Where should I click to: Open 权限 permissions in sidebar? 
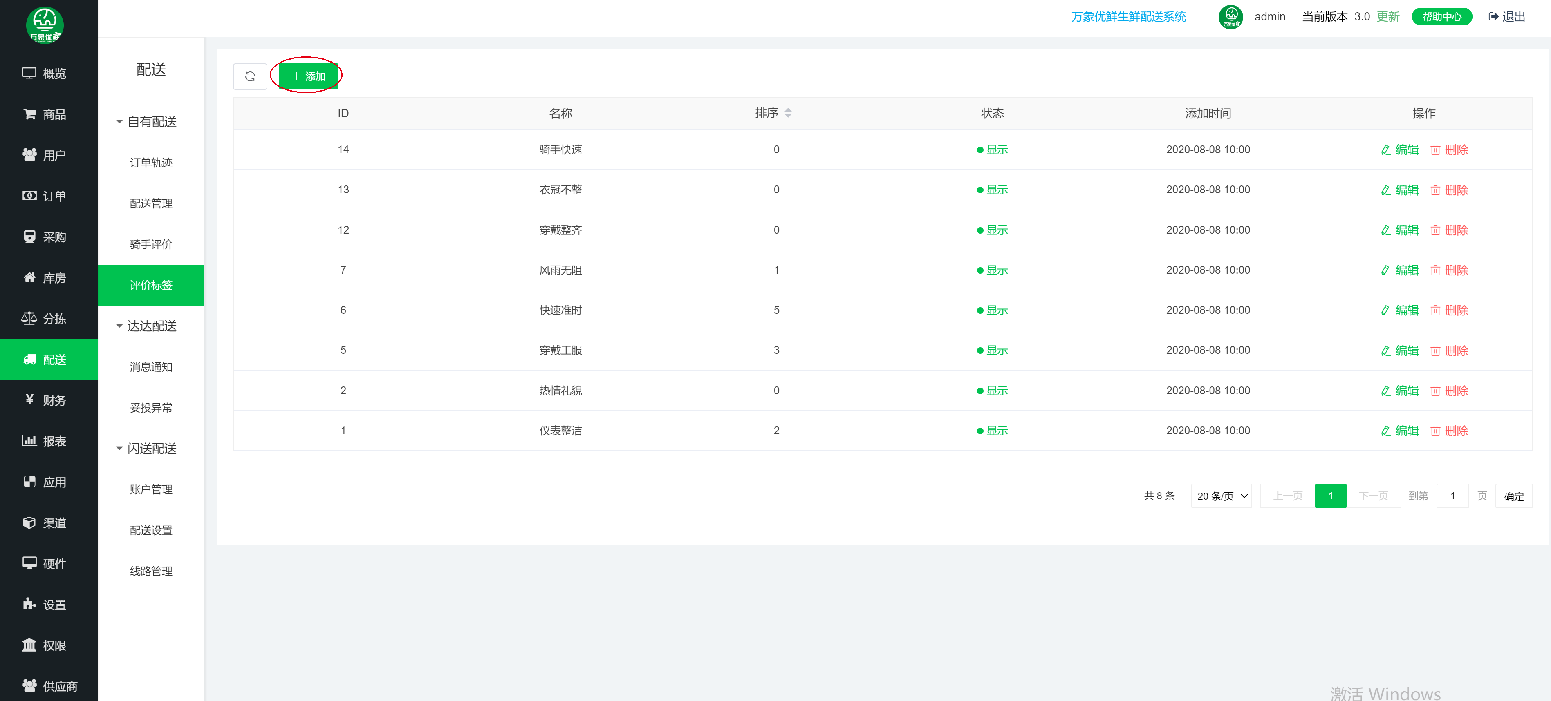(45, 645)
